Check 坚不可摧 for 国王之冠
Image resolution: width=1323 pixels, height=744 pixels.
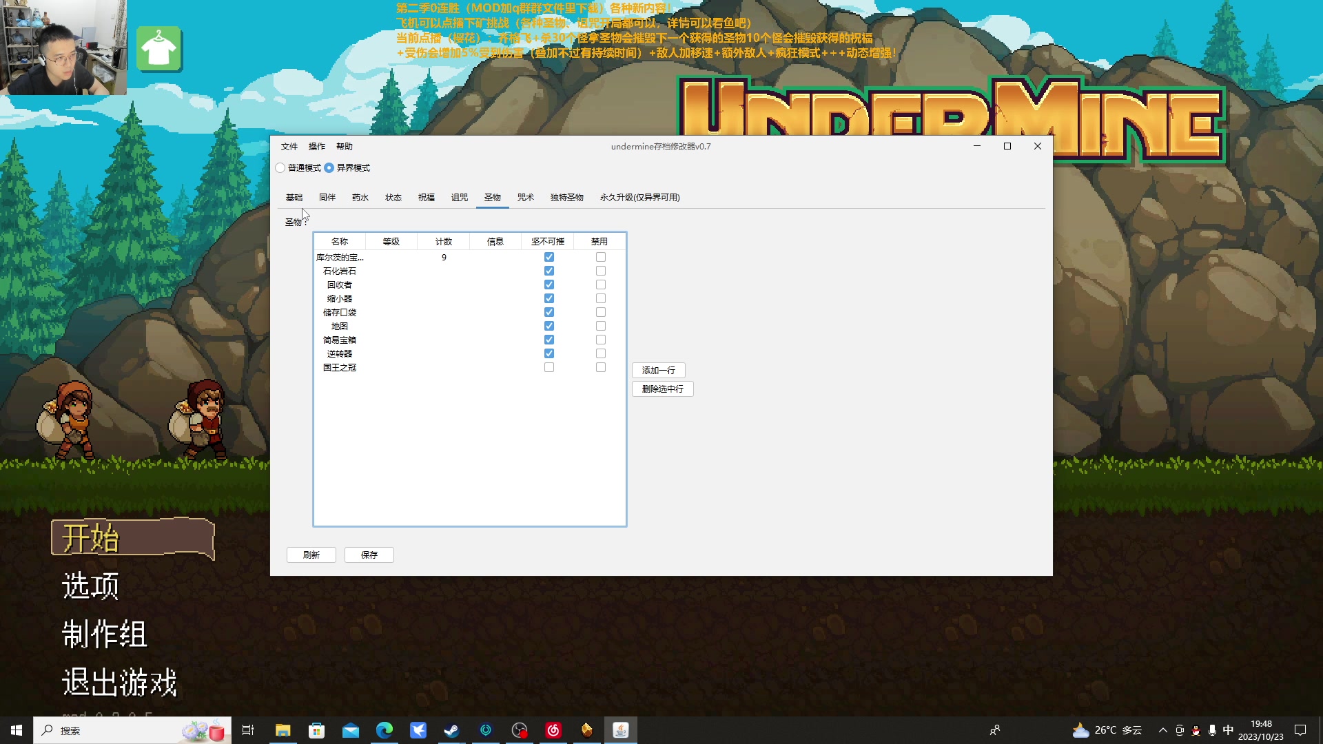(x=549, y=368)
